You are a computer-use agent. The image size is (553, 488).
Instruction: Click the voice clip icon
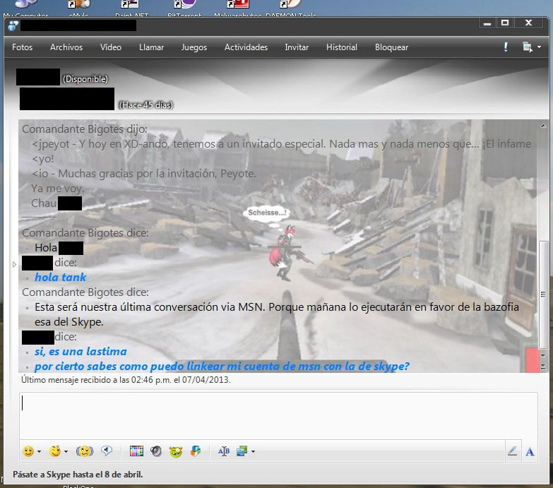click(107, 451)
